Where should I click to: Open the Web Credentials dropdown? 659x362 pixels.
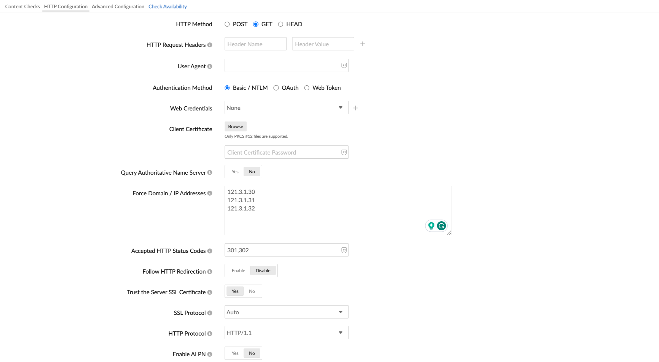286,107
